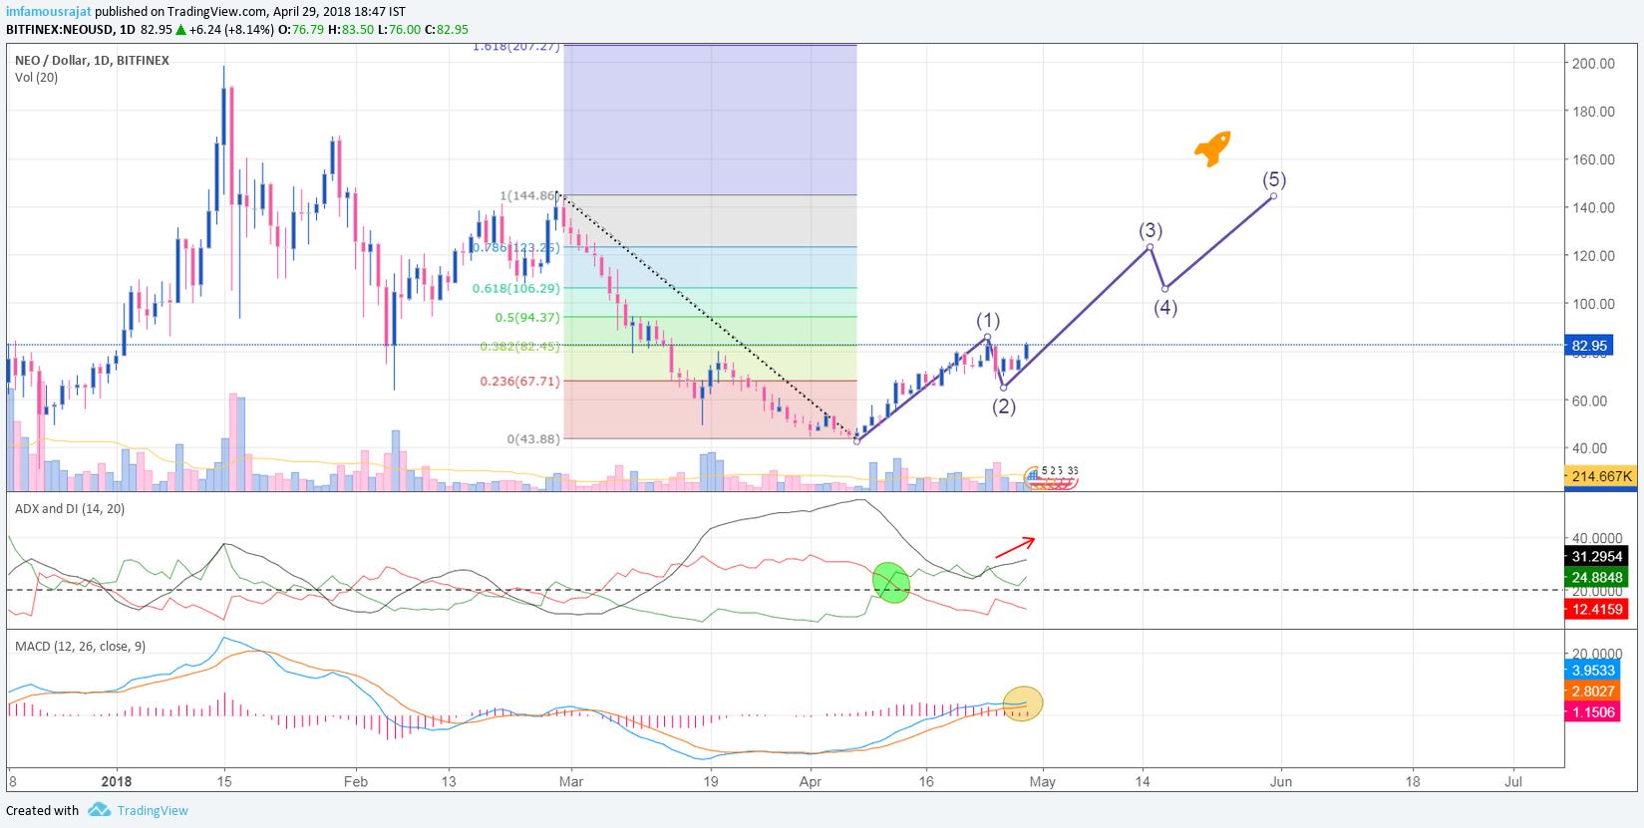Select the ADX and DI indicator title

tap(70, 508)
